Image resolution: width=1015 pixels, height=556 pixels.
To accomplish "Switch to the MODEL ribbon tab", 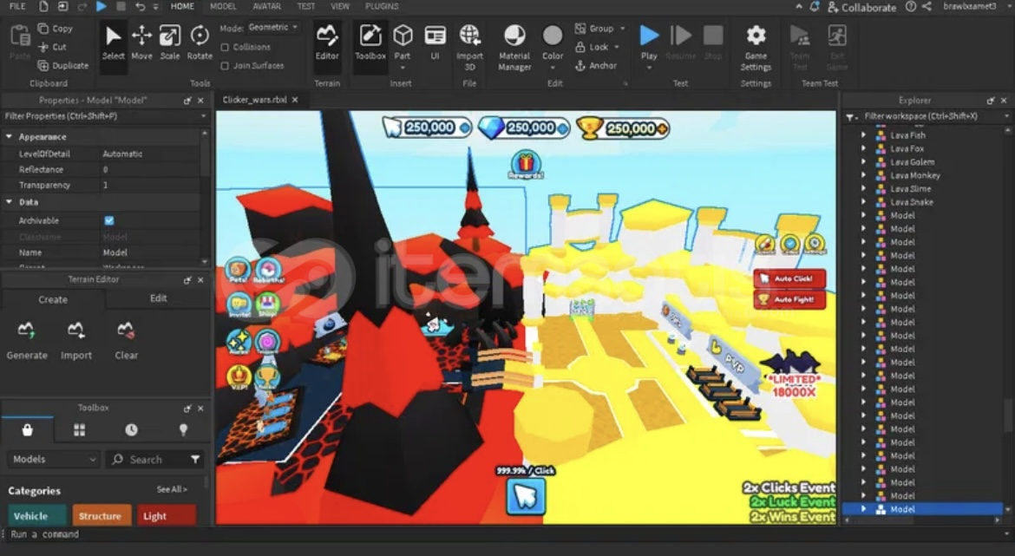I will (x=223, y=6).
